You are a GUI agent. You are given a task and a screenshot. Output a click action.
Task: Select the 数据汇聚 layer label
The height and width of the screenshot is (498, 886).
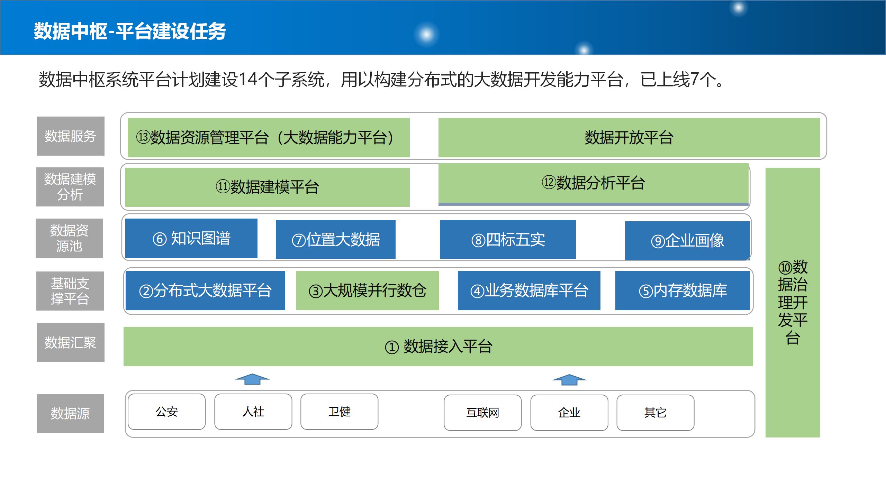[x=71, y=342]
